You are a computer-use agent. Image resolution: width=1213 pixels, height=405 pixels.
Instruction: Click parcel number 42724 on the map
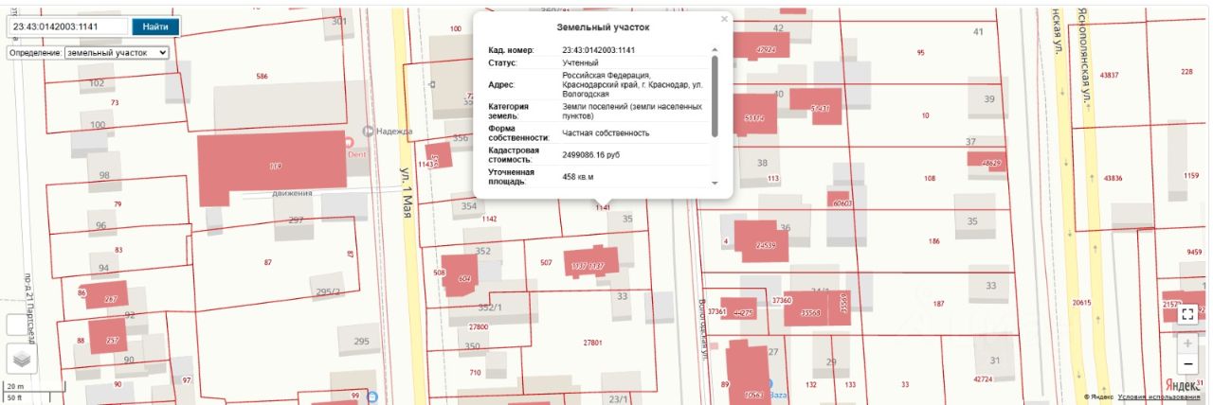[x=983, y=379]
